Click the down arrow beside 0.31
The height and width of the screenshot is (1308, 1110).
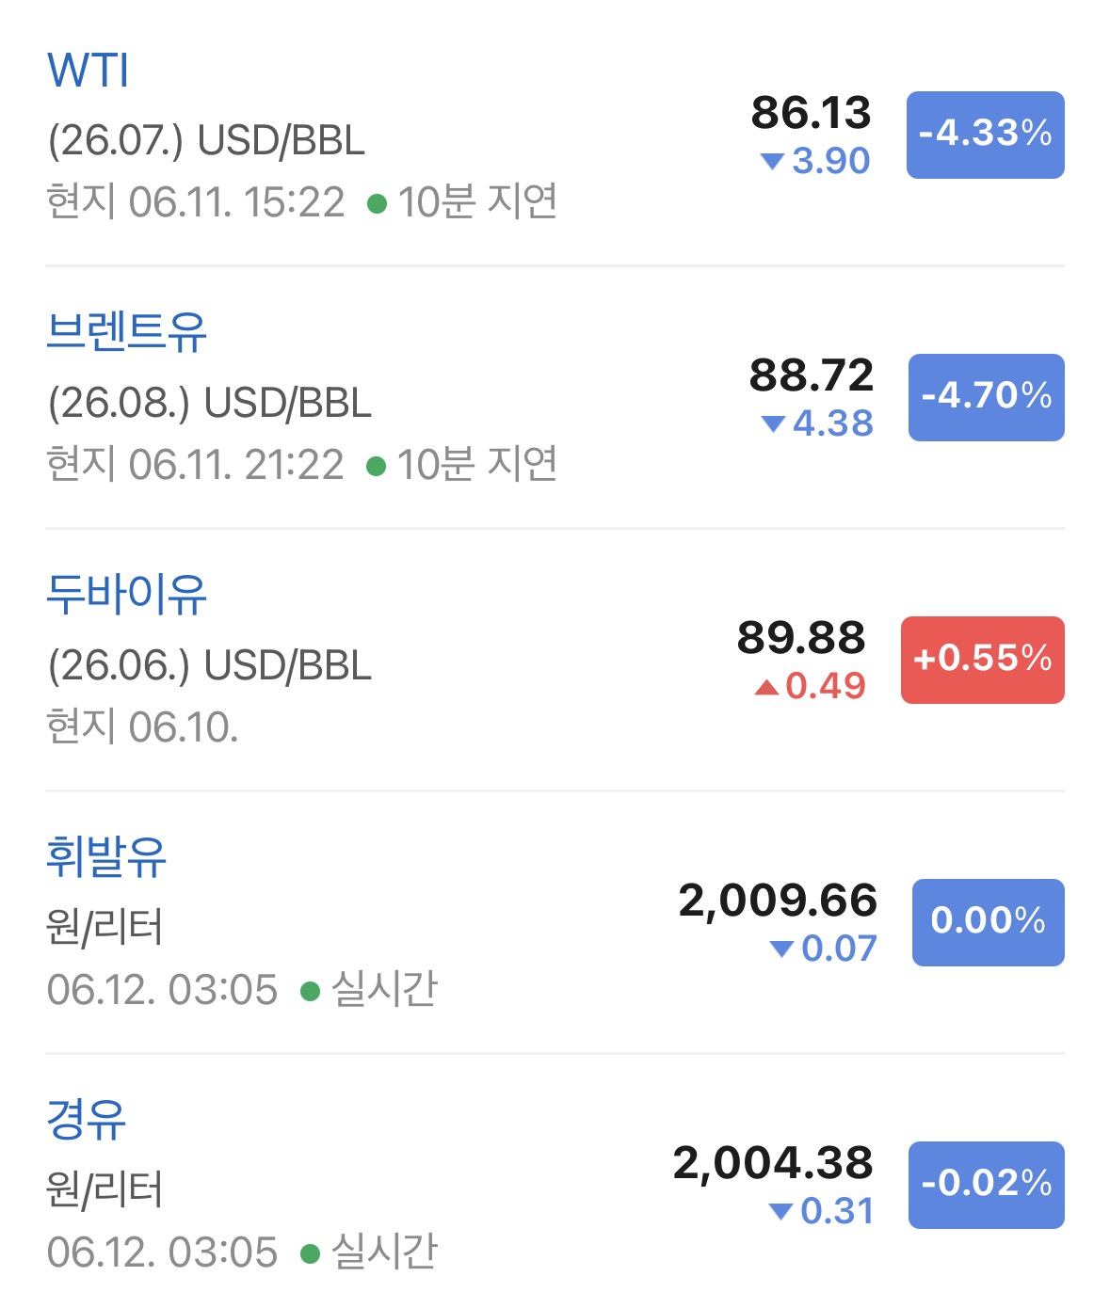[780, 1212]
